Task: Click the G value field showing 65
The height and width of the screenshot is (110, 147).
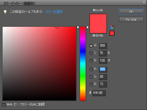Action: pos(103,77)
